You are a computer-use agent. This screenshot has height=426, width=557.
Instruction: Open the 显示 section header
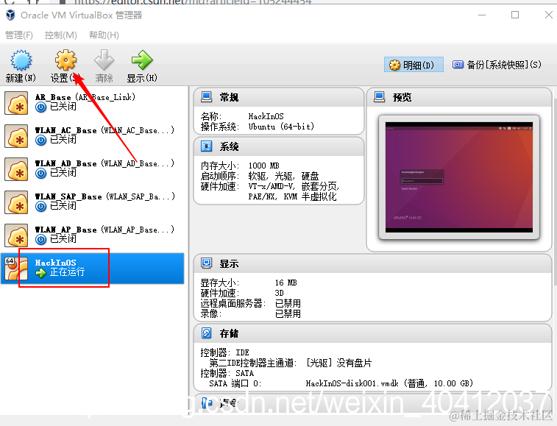click(372, 263)
